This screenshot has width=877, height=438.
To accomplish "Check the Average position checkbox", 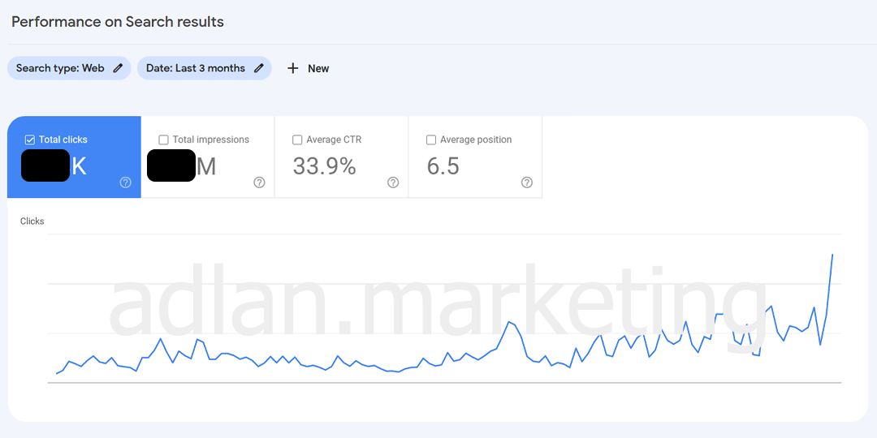I will pos(431,140).
